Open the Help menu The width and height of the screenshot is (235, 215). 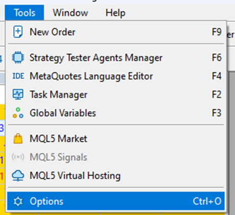(115, 13)
